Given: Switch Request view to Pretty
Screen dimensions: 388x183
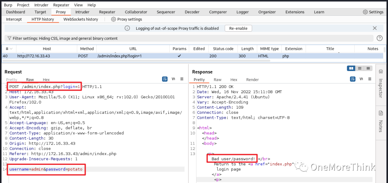Looking at the screenshot, I should (11, 80).
